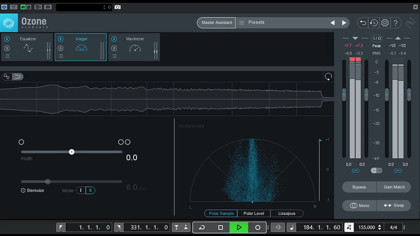The width and height of the screenshot is (420, 236).
Task: Toggle the green R read automation button
Action: (x=23, y=7)
